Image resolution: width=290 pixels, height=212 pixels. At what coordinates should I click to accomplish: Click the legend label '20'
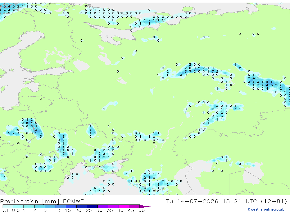coord(78,210)
